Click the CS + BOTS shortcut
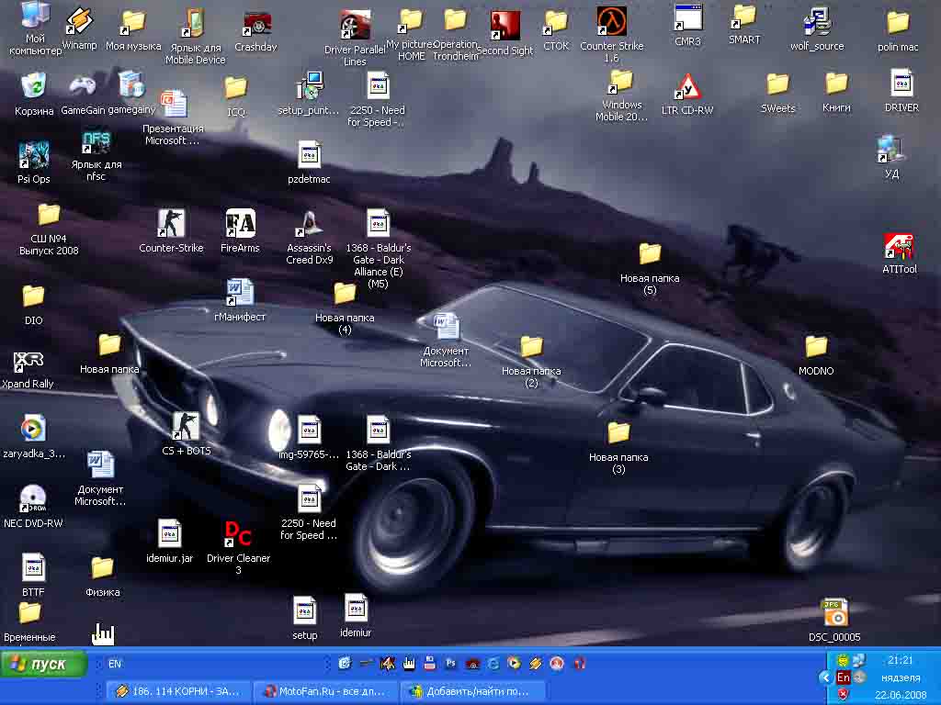 [186, 426]
